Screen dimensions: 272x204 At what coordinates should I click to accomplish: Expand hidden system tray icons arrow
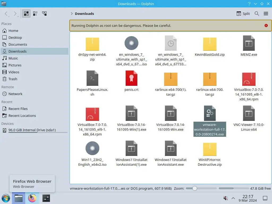pos(233,198)
